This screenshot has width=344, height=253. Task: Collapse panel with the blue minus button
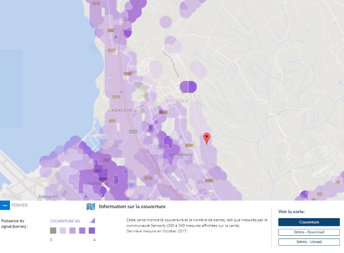point(5,205)
